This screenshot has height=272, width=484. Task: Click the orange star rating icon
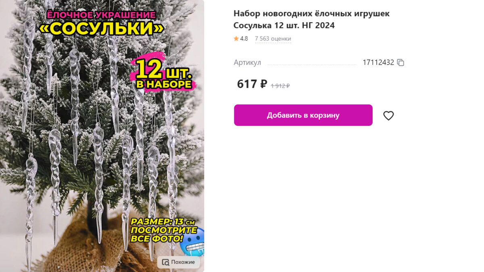[236, 39]
